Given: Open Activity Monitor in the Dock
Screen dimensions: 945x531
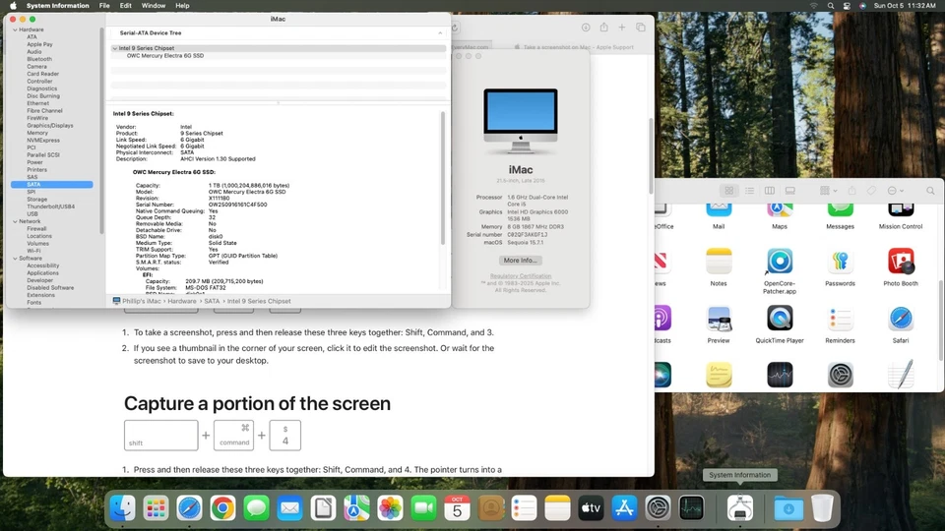Looking at the screenshot, I should 691,508.
